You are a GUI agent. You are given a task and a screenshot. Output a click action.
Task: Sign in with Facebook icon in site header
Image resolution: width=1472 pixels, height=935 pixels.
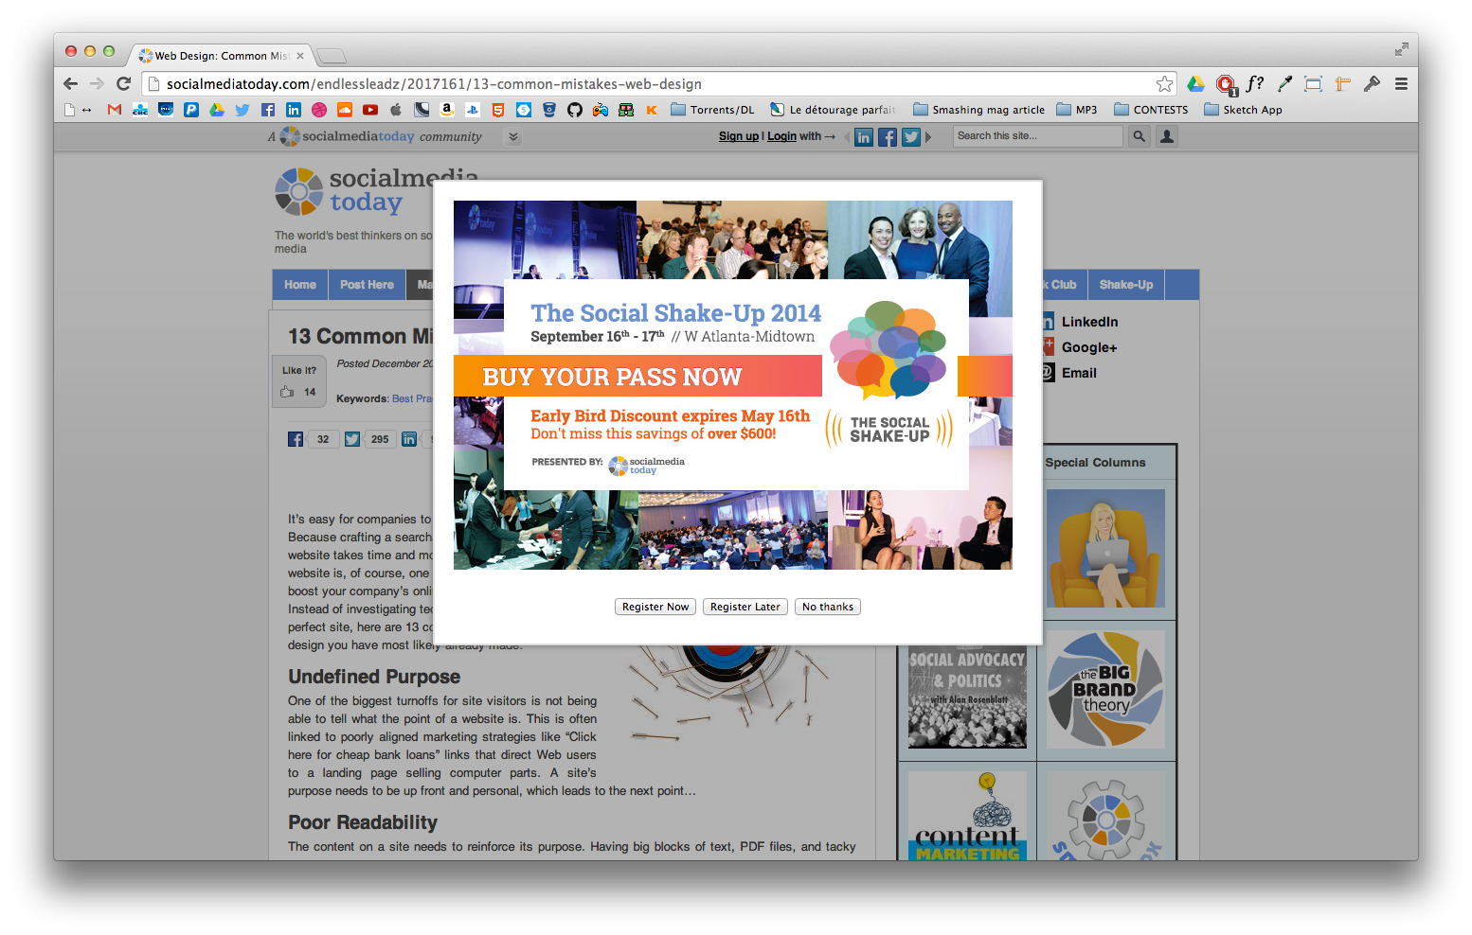click(x=888, y=137)
